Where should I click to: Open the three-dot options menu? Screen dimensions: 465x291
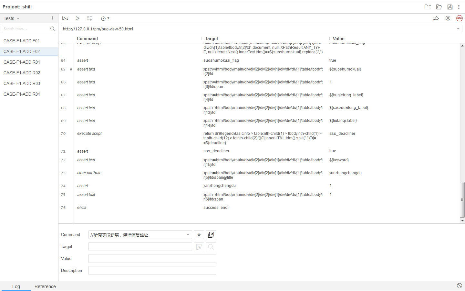[459, 7]
